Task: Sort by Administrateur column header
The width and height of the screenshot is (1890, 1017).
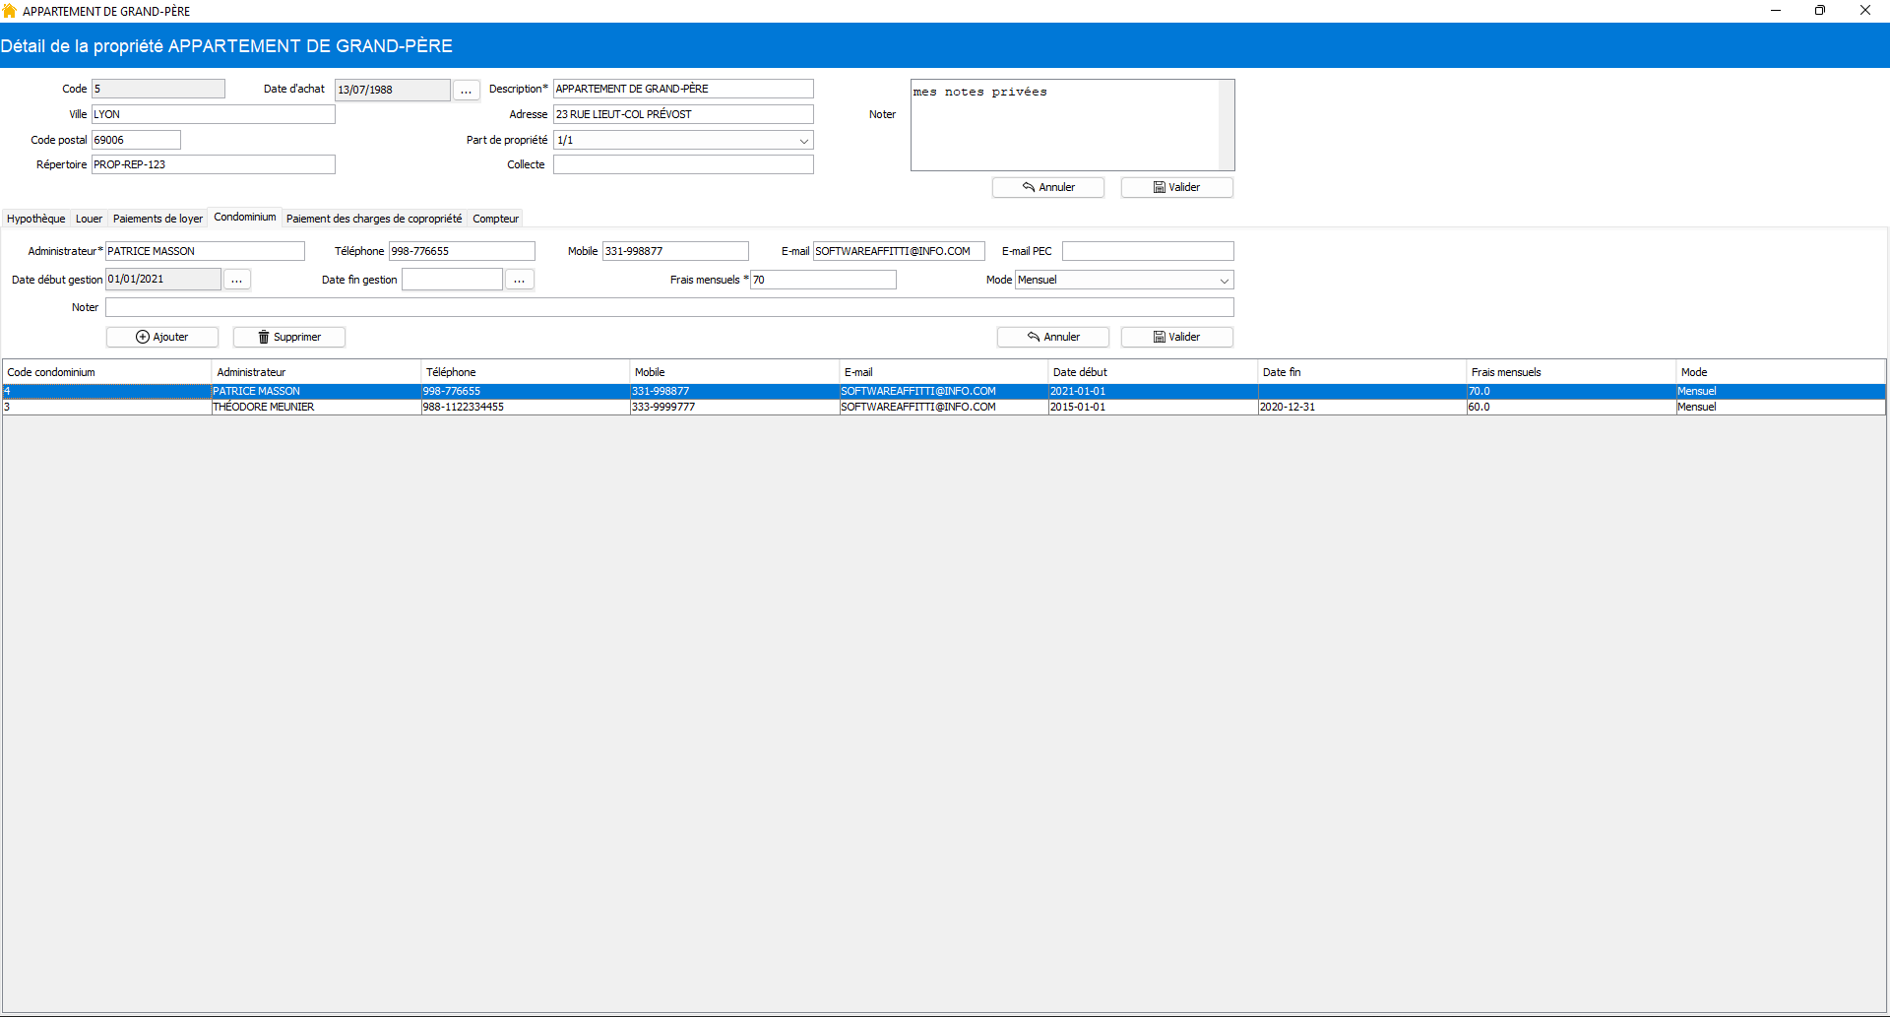Action: (x=317, y=372)
